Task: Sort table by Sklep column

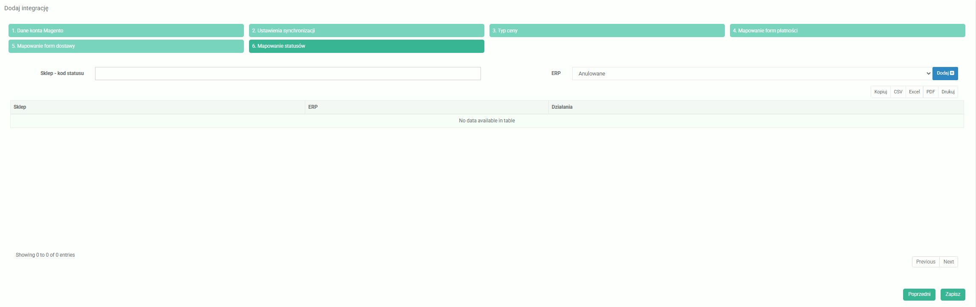Action: click(x=157, y=107)
